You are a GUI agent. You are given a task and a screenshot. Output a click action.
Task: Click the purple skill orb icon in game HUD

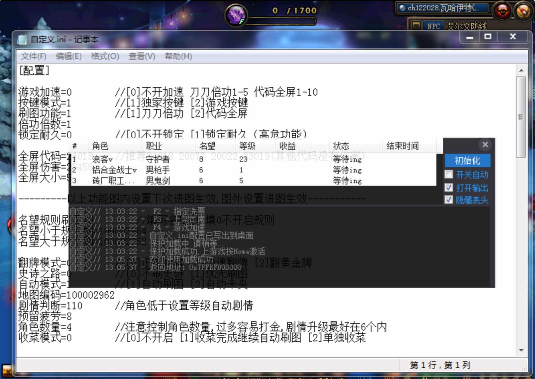tap(236, 15)
